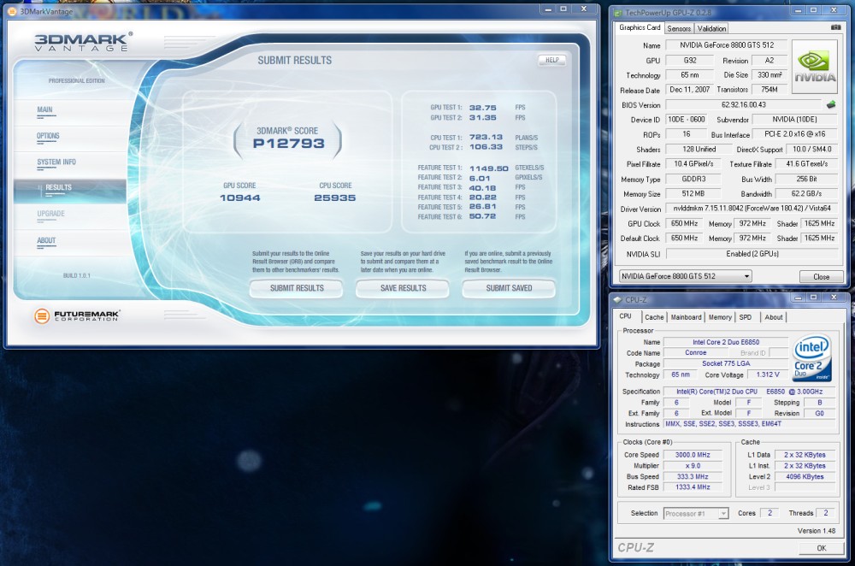Open the Sensors tab in GPU-Z
The height and width of the screenshot is (566, 855).
pos(679,28)
